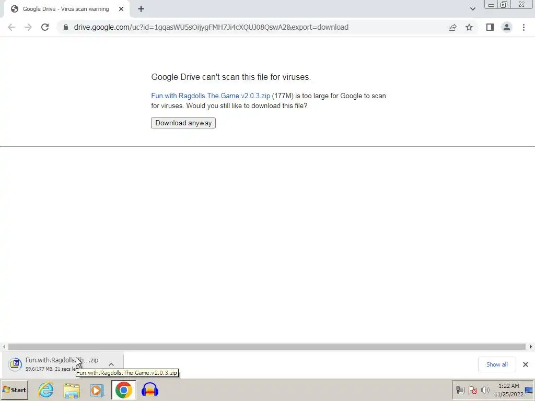Open the Chrome side panel
Viewport: 535px width, 401px height.
tap(490, 27)
